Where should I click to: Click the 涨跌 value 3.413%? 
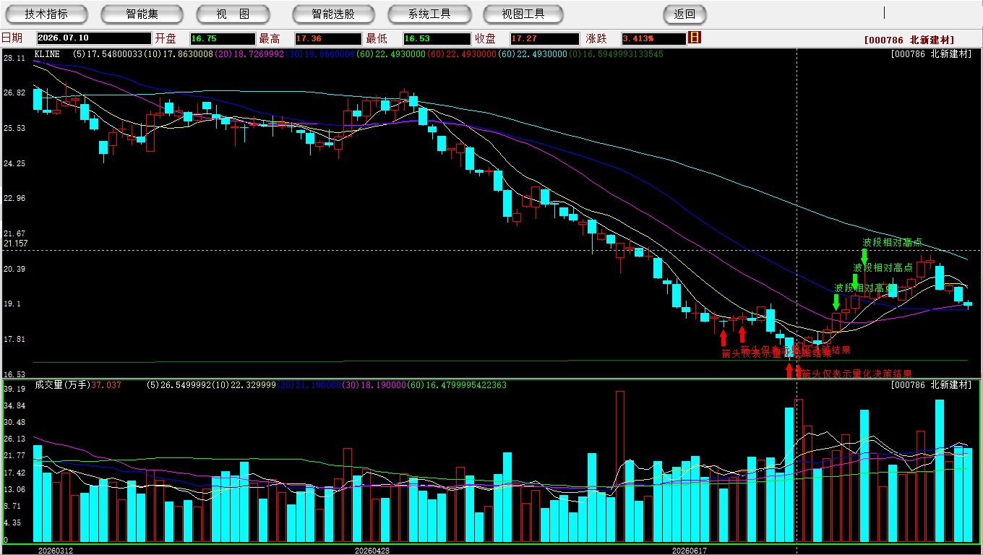pyautogui.click(x=653, y=38)
